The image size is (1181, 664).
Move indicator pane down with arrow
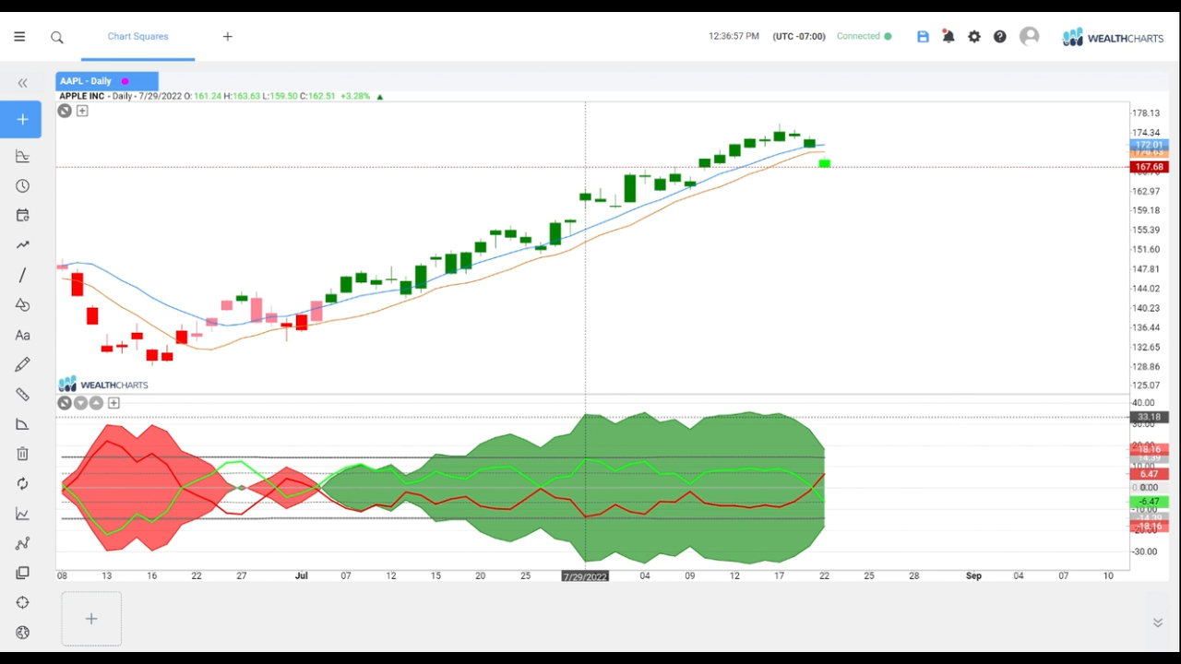[x=80, y=403]
